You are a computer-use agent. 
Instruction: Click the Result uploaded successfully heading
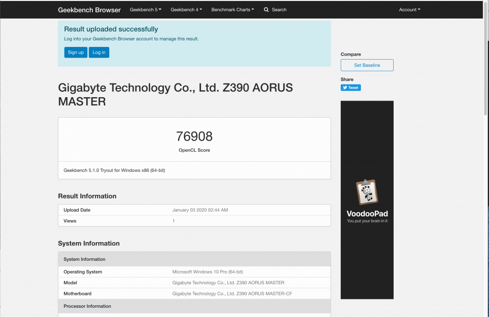click(111, 29)
